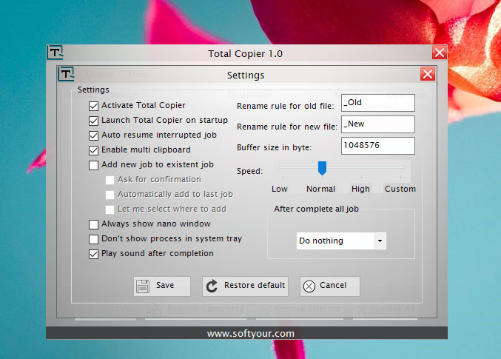Screen dimensions: 501x359
Task: Uncheck Launch Total Copier on startup
Action: [x=93, y=121]
